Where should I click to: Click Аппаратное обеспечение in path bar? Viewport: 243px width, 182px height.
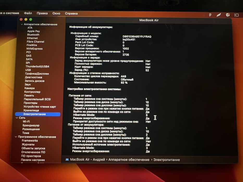coord(129,160)
